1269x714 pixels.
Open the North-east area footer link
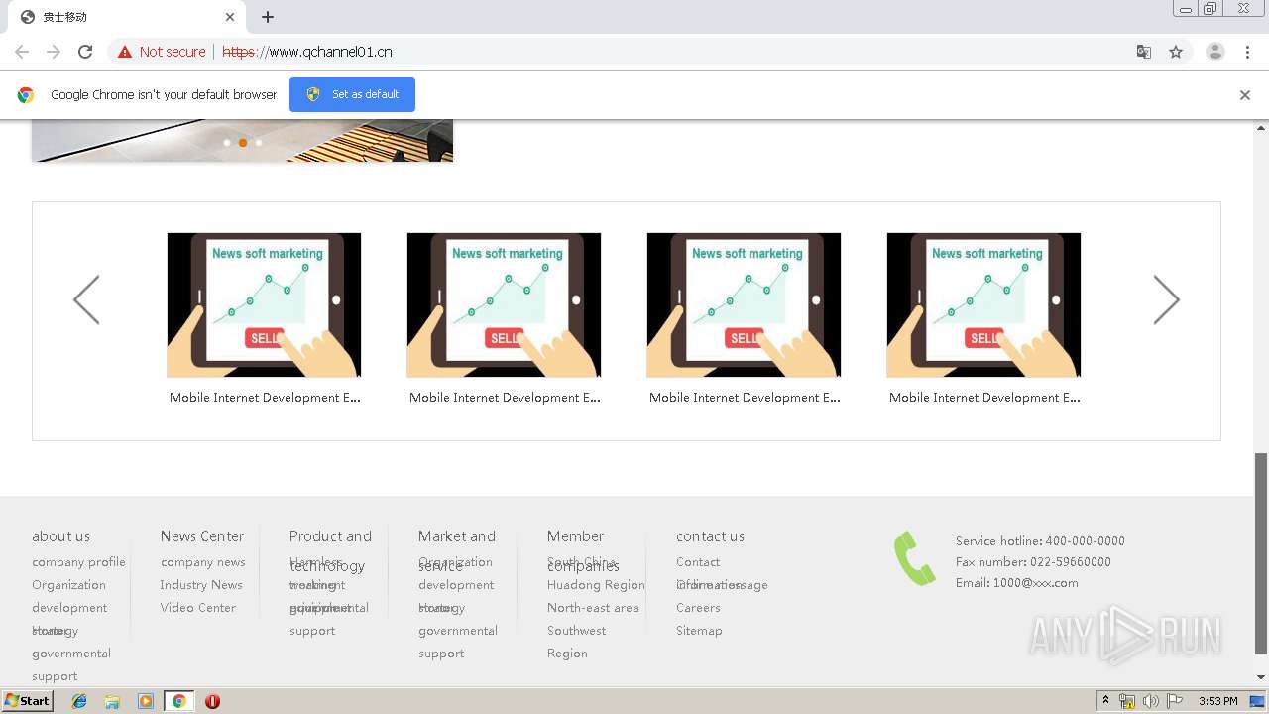point(593,608)
